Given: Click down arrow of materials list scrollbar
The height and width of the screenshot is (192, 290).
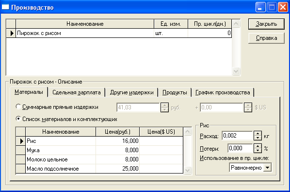Looking at the screenshot, I should click(187, 170).
